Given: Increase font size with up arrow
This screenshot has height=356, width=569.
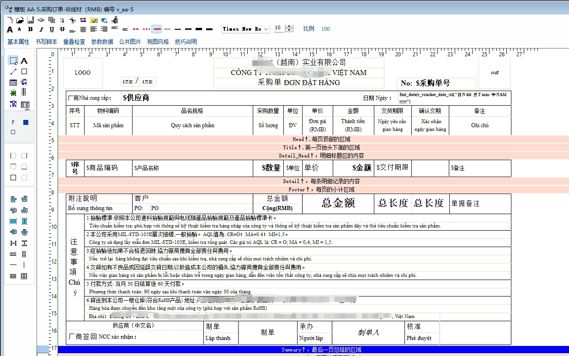Looking at the screenshot, I should [x=289, y=27].
